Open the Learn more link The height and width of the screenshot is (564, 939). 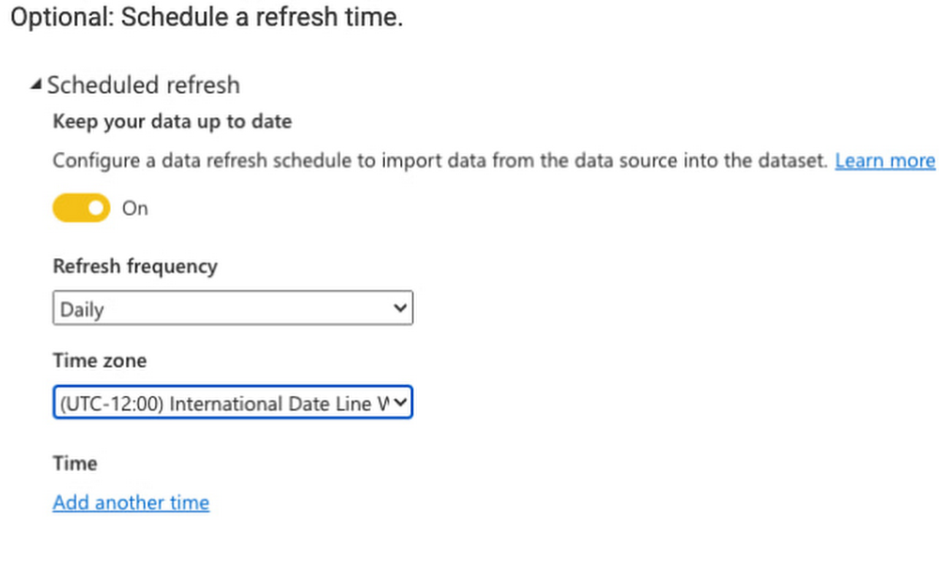885,160
